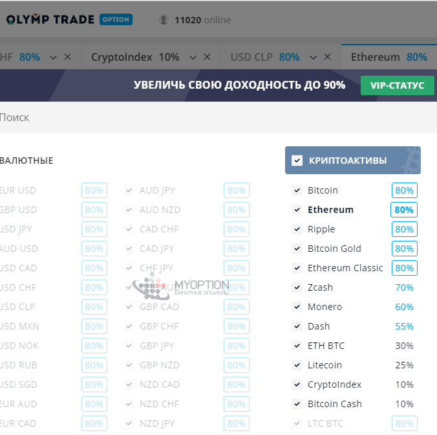Click the 70% payout for Zcash
This screenshot has height=435, width=437.
[x=405, y=287]
